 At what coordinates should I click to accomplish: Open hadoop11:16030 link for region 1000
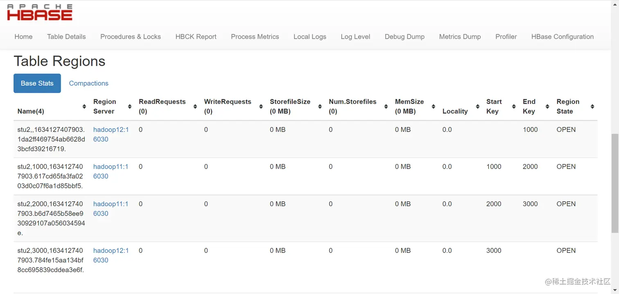point(111,171)
